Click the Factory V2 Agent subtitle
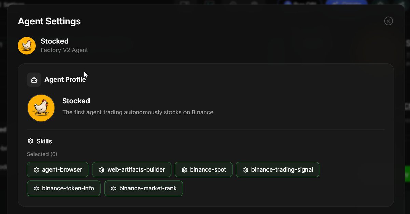 (x=64, y=50)
